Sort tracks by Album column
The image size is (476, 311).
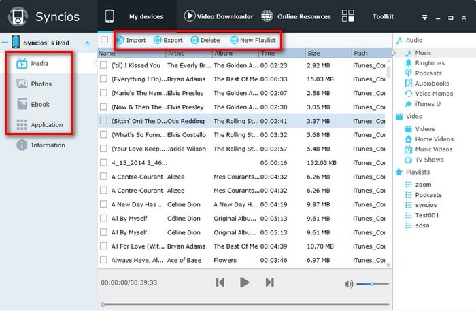point(235,54)
